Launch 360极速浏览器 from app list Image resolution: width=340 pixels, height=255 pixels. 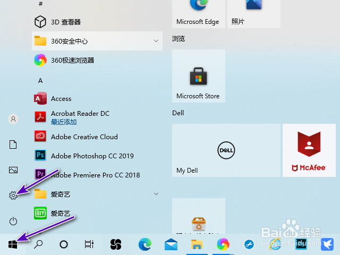pyautogui.click(x=97, y=60)
